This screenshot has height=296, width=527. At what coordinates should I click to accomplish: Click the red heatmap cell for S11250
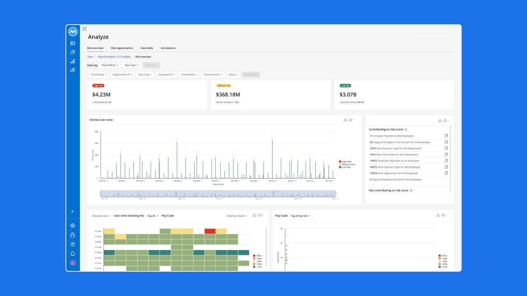click(x=210, y=231)
